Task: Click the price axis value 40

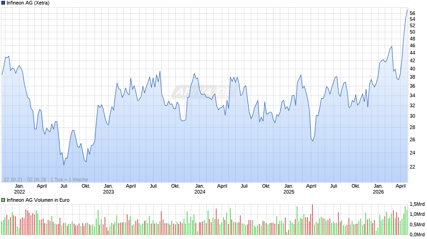Action: click(412, 69)
